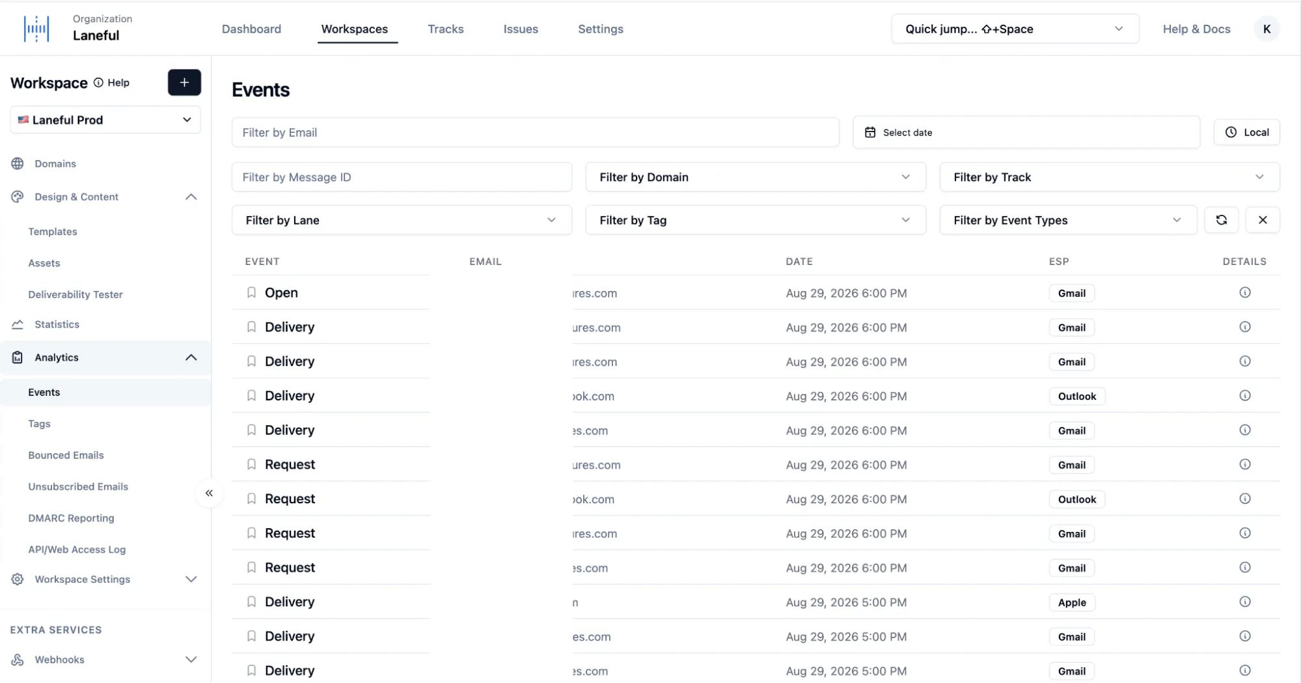The image size is (1301, 683).
Task: Expand the Workspace Settings section
Action: click(x=191, y=579)
